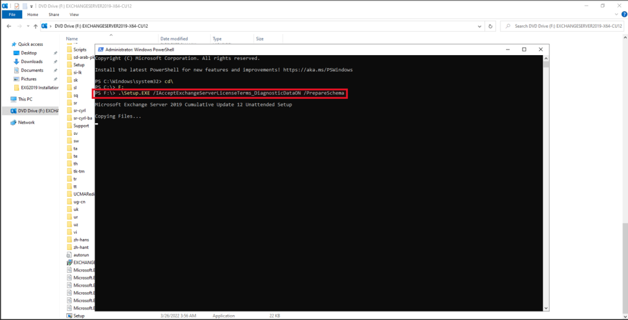Image resolution: width=628 pixels, height=320 pixels.
Task: Select the tk-tm folder
Action: (78, 172)
